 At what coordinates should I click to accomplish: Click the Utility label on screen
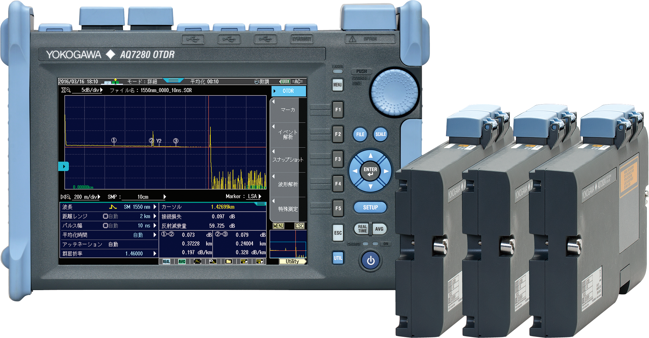point(292,261)
